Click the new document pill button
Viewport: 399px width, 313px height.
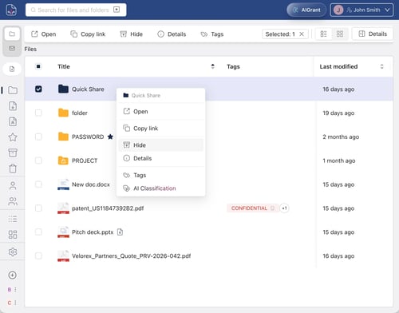(12, 69)
